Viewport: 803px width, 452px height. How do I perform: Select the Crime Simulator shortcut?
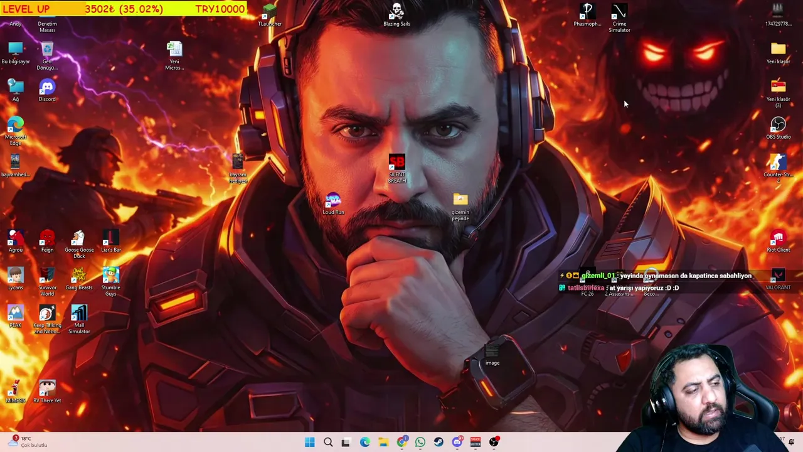tap(619, 19)
